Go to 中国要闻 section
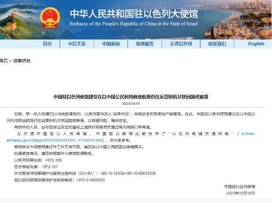The image size is (272, 203). [x=111, y=44]
